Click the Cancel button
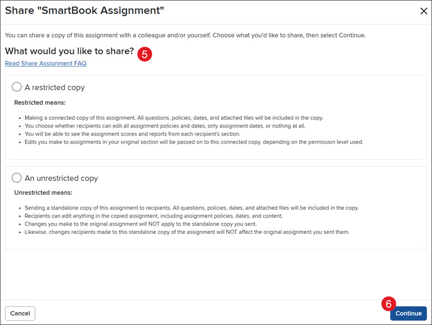This screenshot has width=432, height=325. pyautogui.click(x=20, y=313)
